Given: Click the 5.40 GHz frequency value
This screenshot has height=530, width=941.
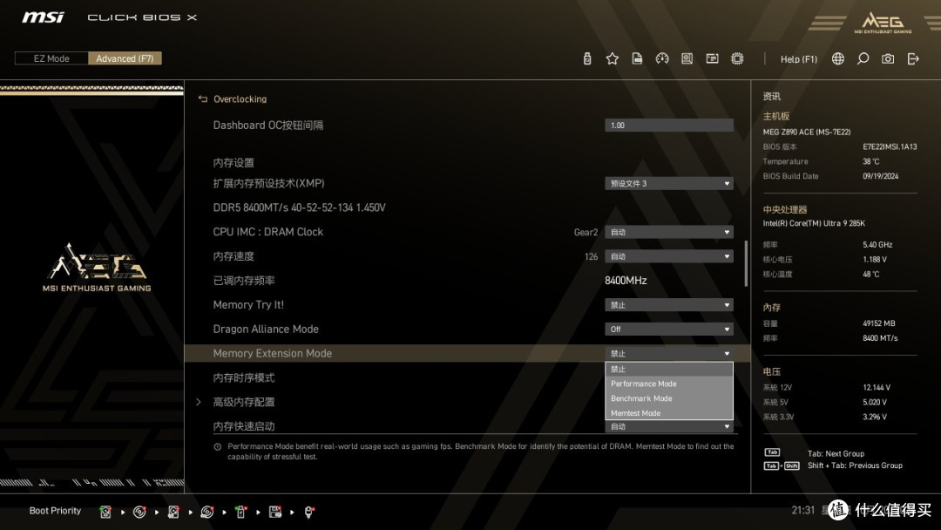Looking at the screenshot, I should tap(877, 245).
